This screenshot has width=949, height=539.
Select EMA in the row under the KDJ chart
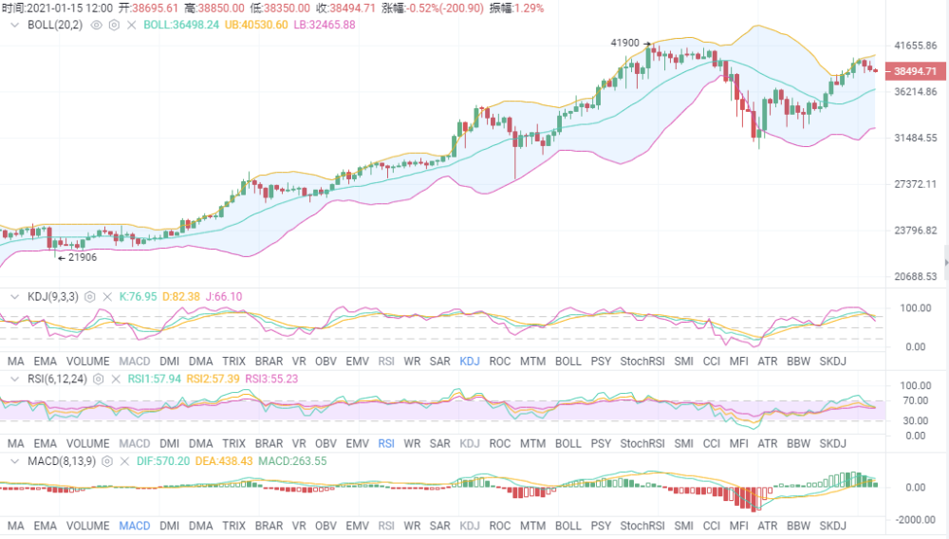tap(45, 362)
